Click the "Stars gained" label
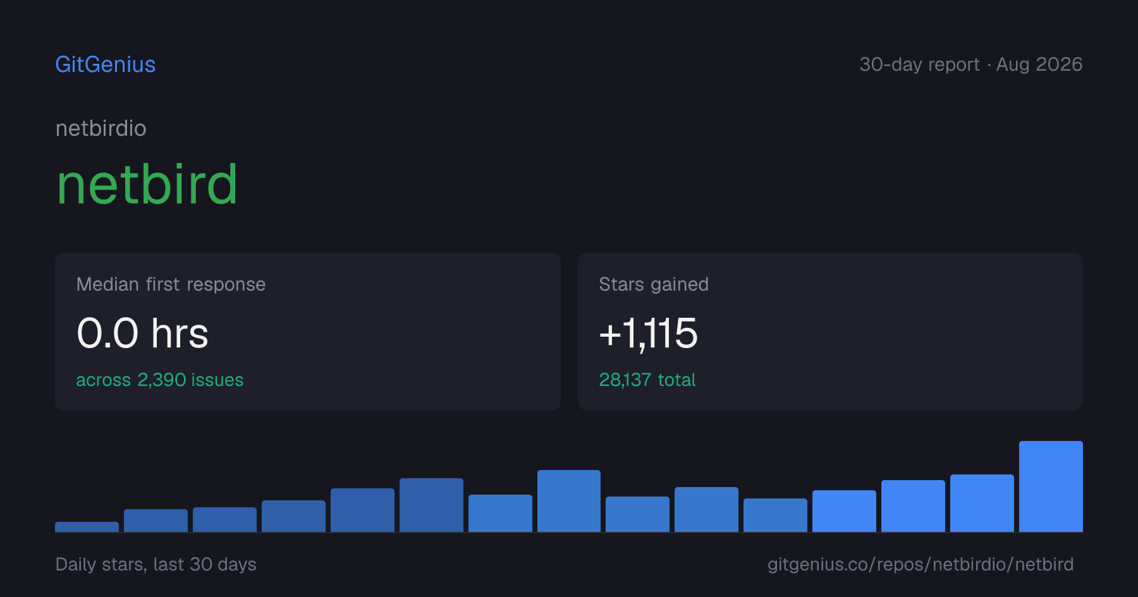 (x=654, y=284)
